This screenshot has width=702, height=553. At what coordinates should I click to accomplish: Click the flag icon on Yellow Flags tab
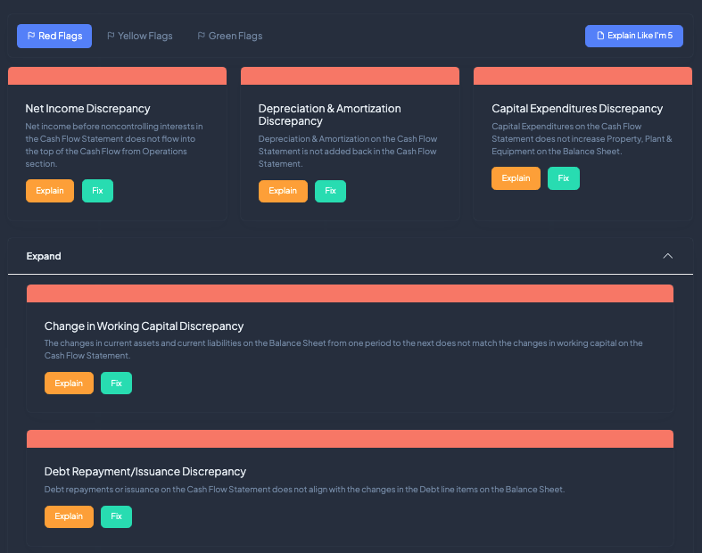click(111, 37)
